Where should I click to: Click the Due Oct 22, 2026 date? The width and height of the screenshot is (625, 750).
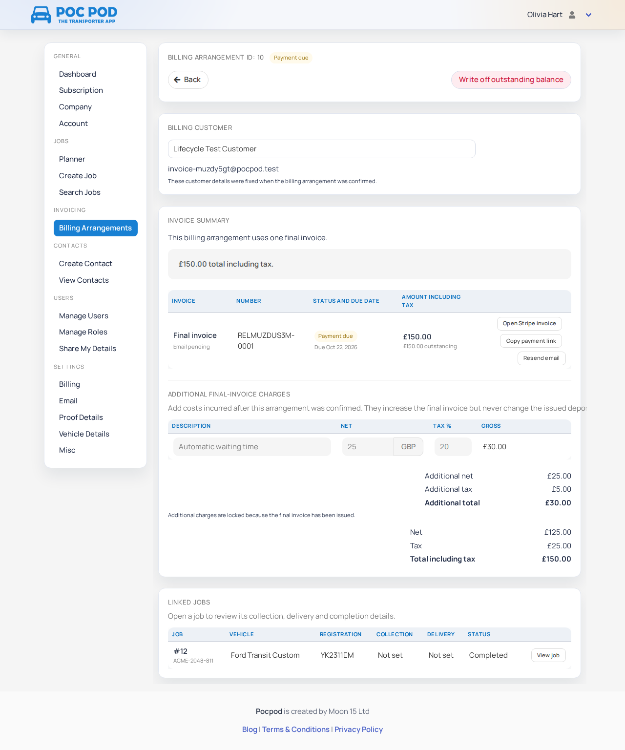pos(336,347)
